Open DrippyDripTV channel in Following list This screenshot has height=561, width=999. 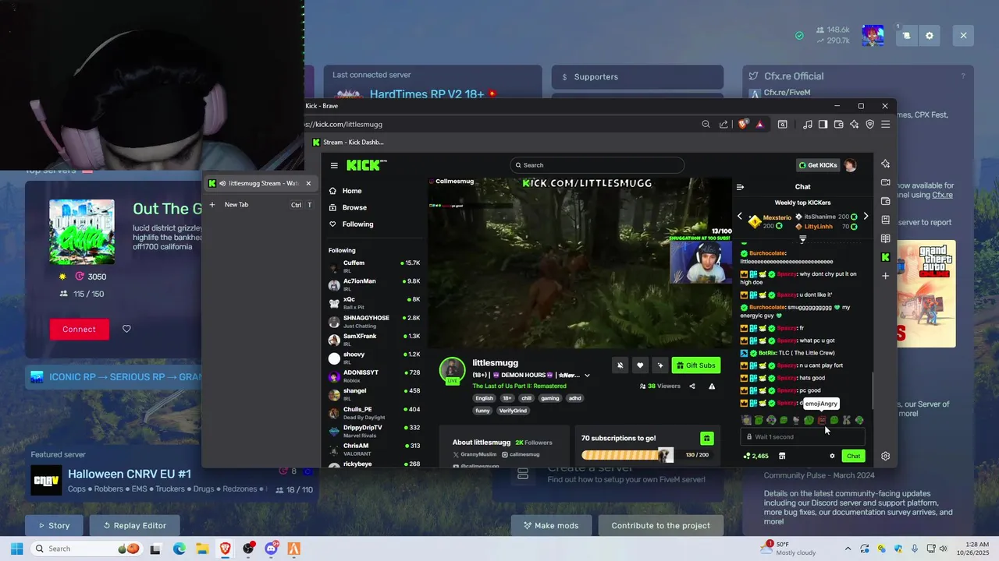point(375,430)
